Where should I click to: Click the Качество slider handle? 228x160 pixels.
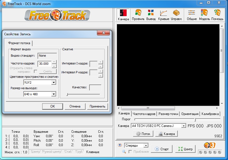[67, 94]
